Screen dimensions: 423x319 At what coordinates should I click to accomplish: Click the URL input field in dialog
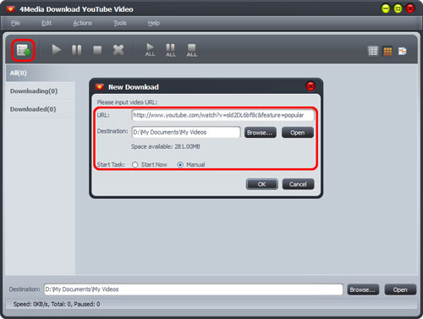pos(222,115)
